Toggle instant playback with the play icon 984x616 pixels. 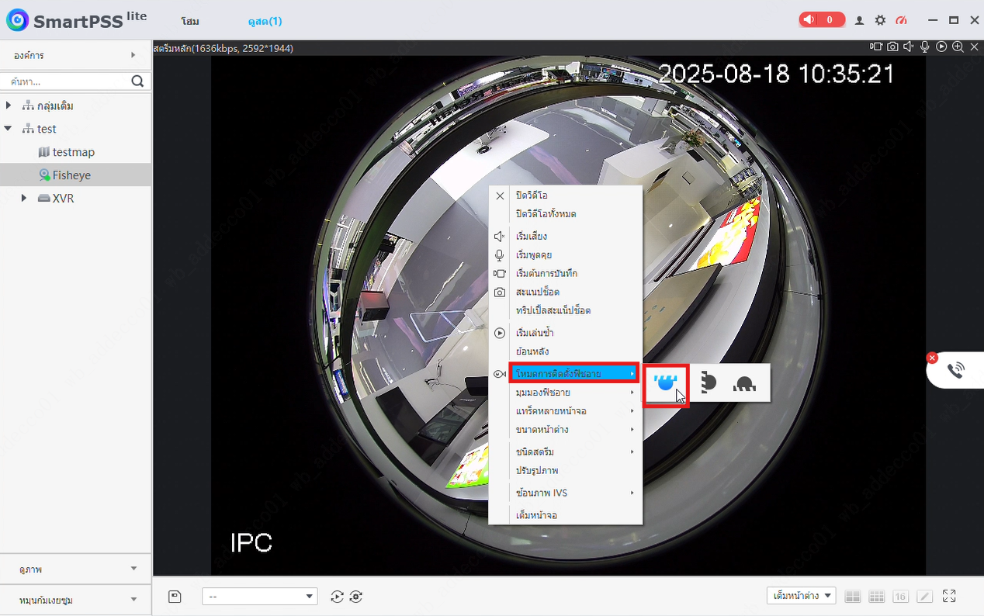[940, 47]
